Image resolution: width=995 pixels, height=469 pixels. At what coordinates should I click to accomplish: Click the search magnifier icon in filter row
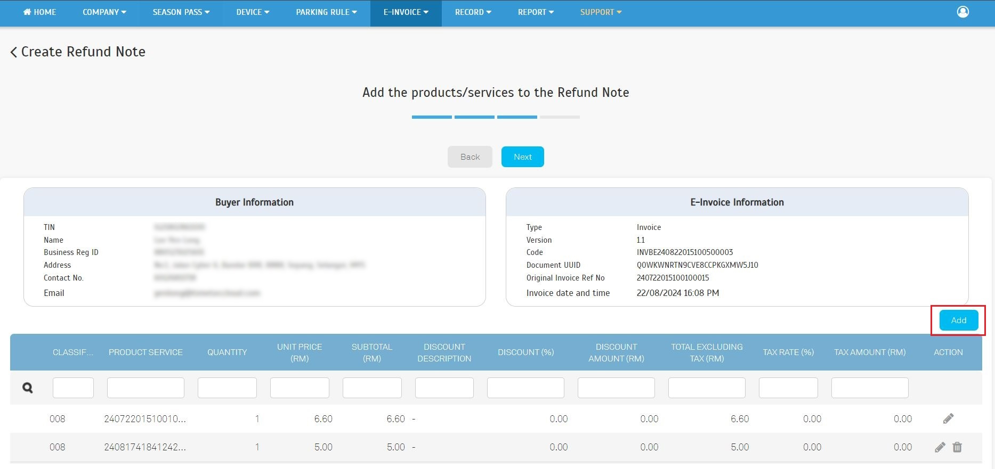[28, 388]
